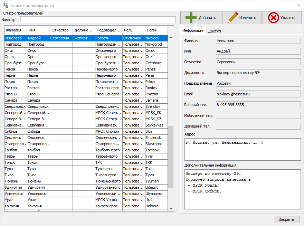The width and height of the screenshot is (304, 226).
Task: Select the МРСК Сибири department cell
Action: pyautogui.click(x=109, y=131)
